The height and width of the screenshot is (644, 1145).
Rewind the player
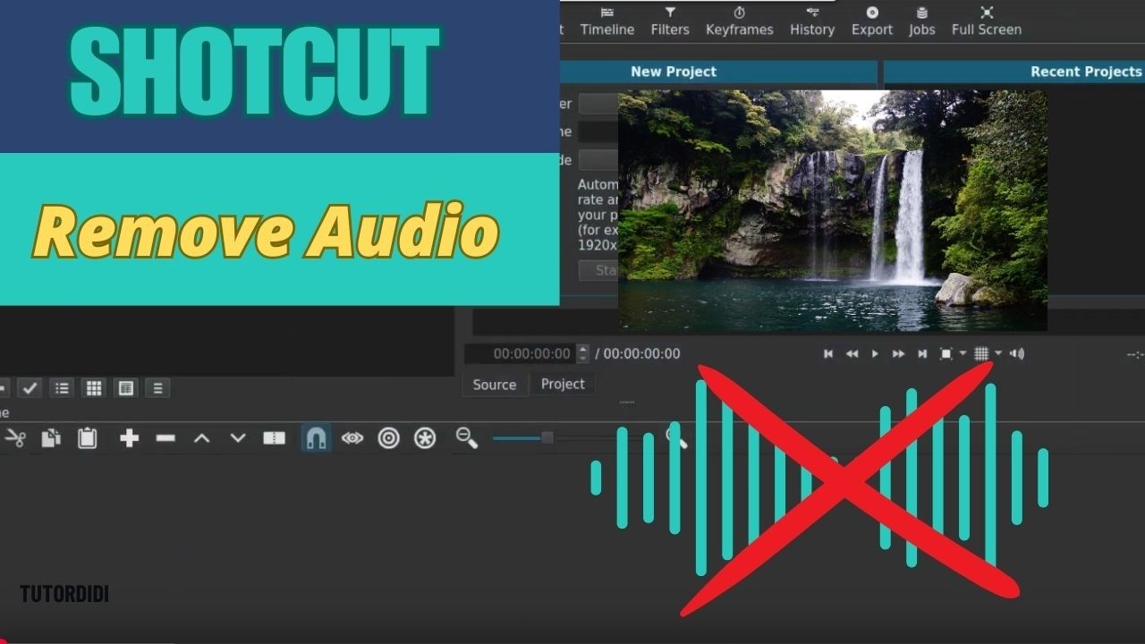coord(852,354)
